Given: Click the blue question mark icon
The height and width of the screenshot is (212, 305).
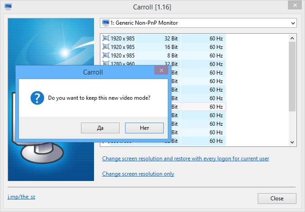Looking at the screenshot, I should click(x=37, y=98).
